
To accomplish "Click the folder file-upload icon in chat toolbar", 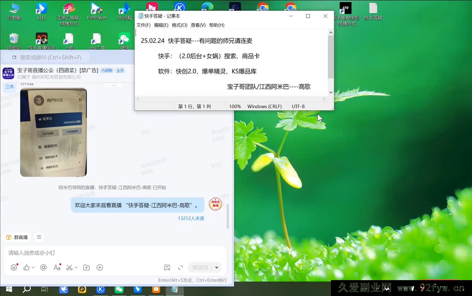I will coord(86,267).
